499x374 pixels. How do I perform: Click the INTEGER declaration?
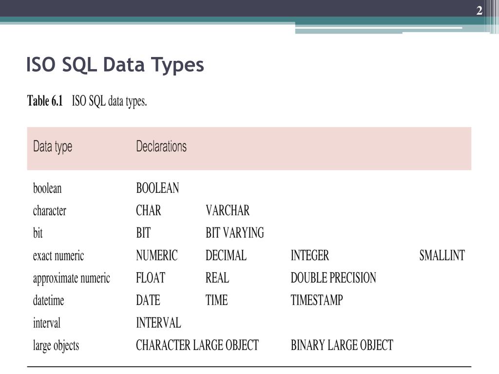[x=309, y=255]
